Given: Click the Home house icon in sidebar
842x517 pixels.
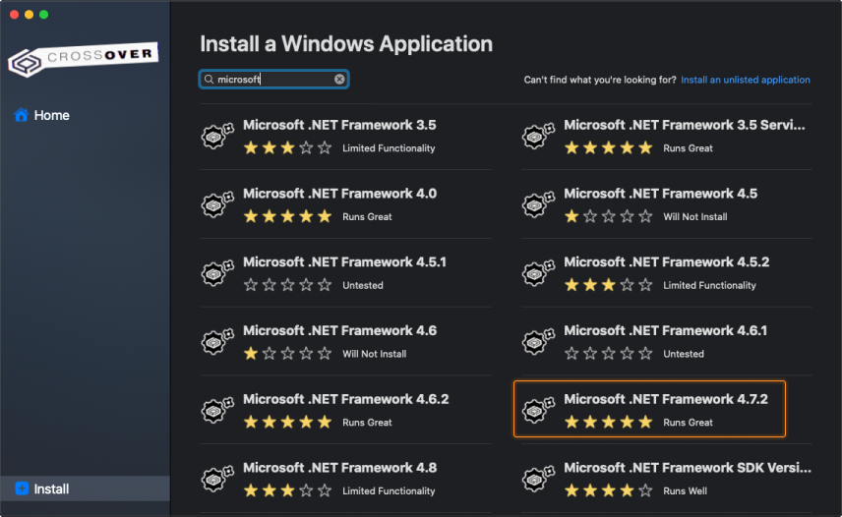Looking at the screenshot, I should click(x=21, y=115).
